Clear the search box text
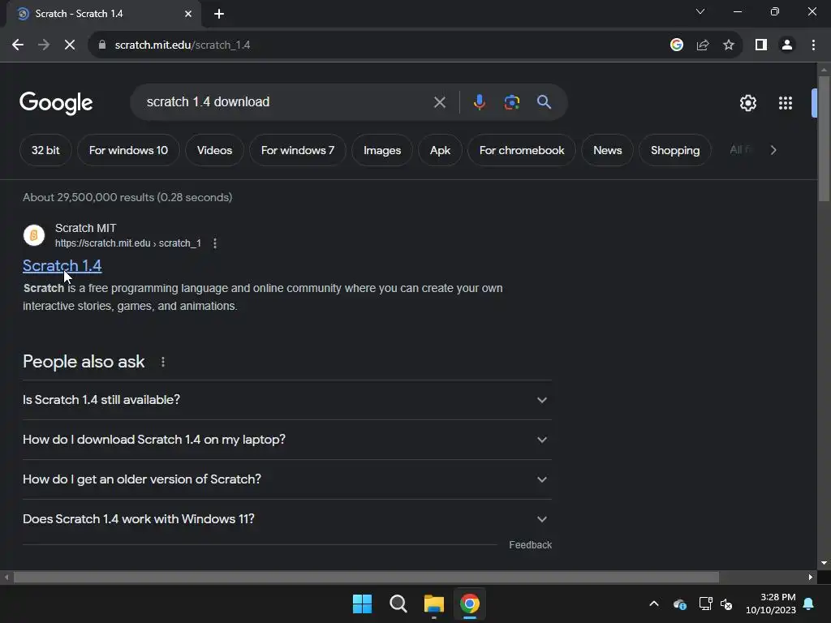 [x=439, y=101]
